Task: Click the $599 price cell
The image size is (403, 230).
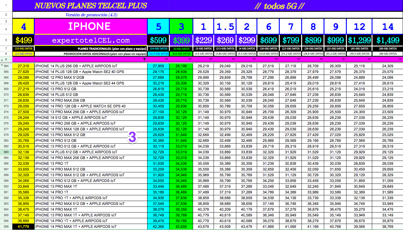Action: (159, 40)
